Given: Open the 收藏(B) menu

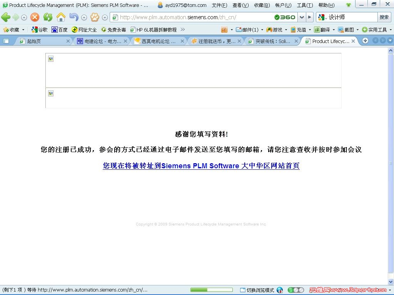Looking at the screenshot, I should 262,5.
